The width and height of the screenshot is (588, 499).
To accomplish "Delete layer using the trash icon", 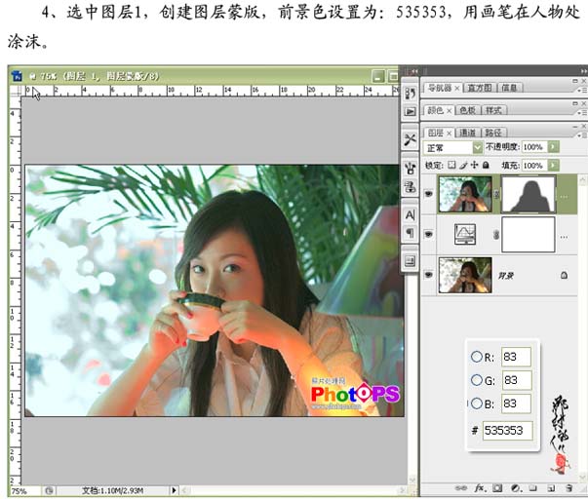I will tap(567, 486).
